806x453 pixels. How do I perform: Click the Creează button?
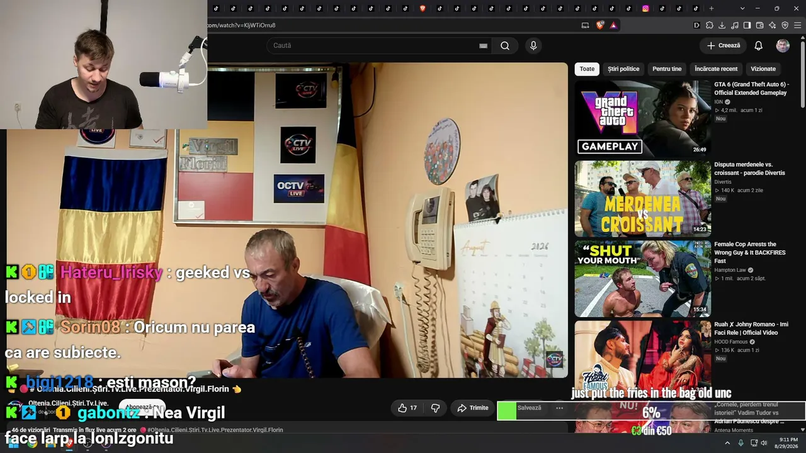724,45
